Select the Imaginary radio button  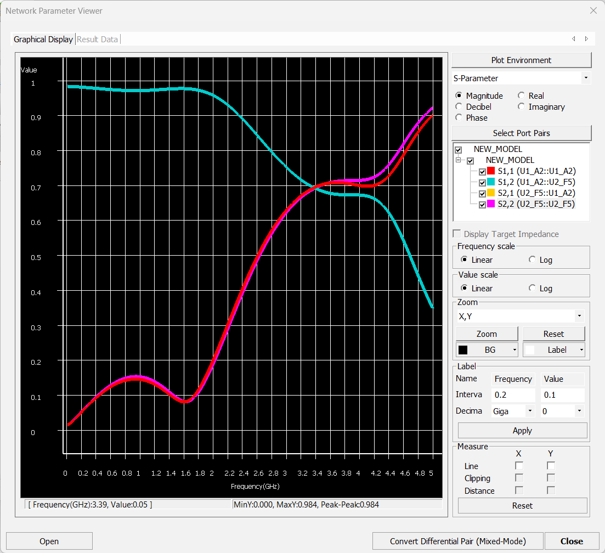(x=521, y=106)
